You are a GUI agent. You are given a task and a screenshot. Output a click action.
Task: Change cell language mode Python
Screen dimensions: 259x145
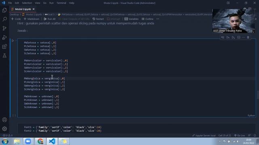pyautogui.click(x=251, y=116)
